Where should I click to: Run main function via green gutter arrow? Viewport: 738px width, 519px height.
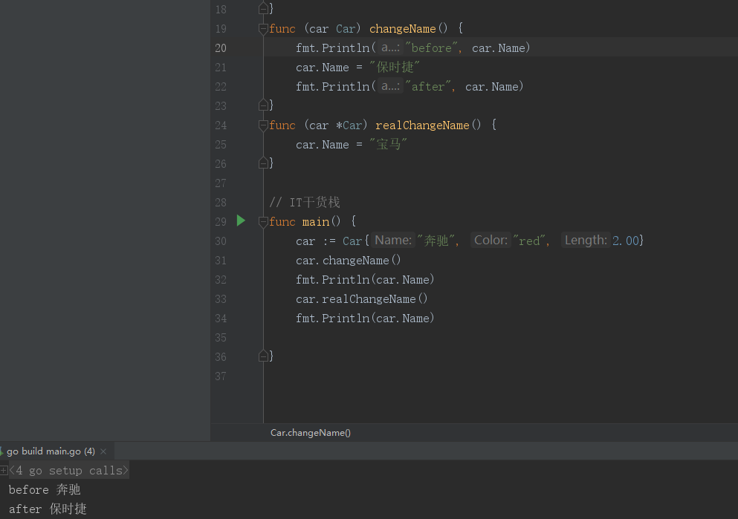point(241,221)
